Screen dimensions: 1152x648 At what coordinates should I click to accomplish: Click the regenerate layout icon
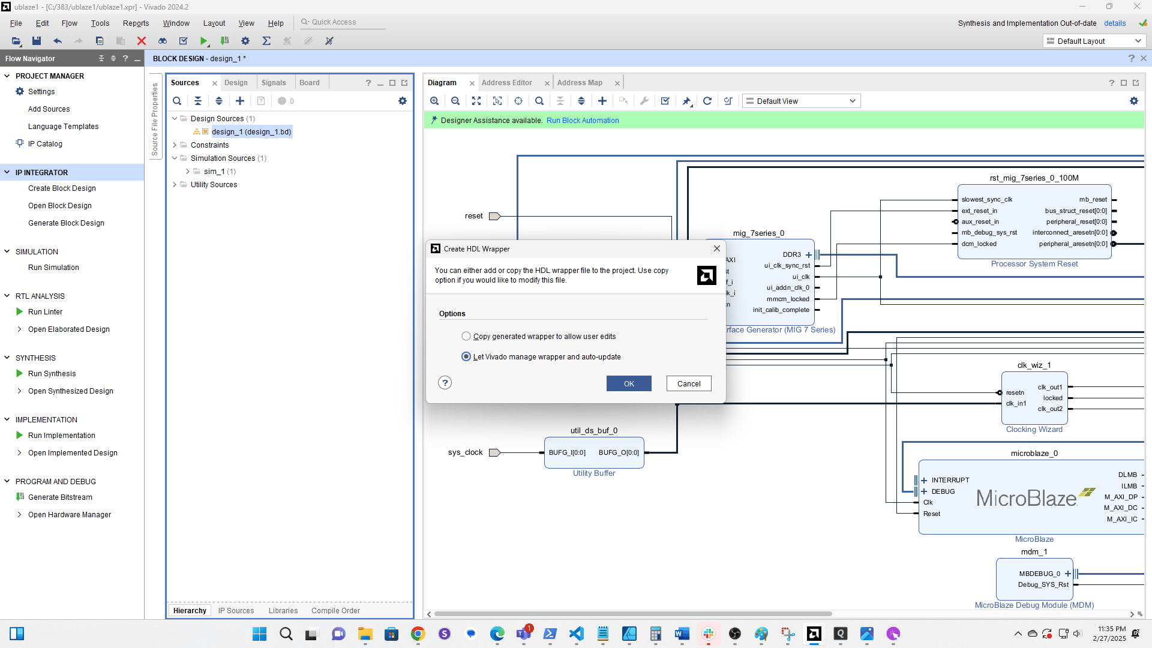pos(707,101)
